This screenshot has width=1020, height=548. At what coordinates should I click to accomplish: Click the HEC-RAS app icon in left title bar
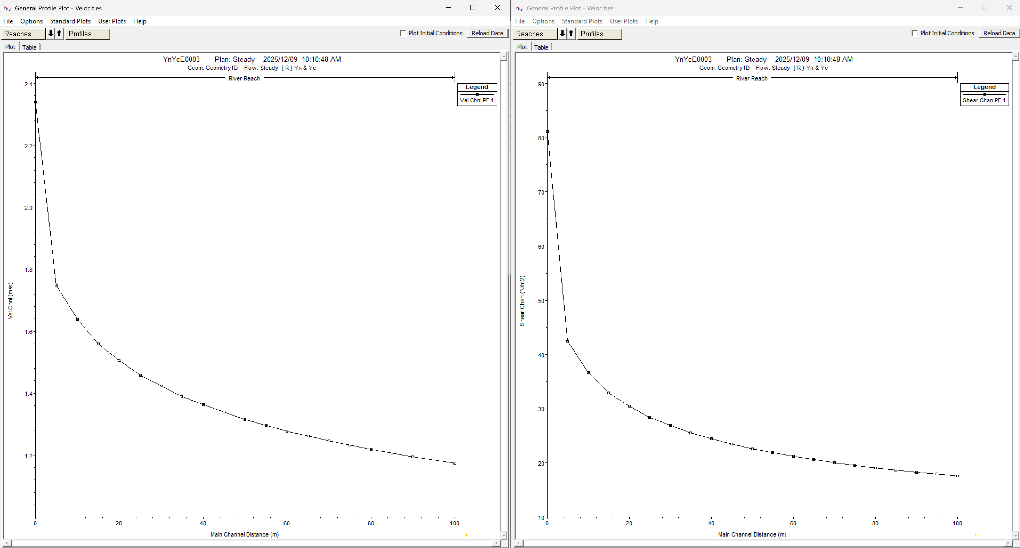click(7, 8)
